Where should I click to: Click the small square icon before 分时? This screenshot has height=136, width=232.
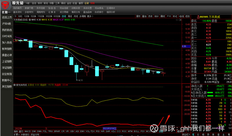(14, 16)
